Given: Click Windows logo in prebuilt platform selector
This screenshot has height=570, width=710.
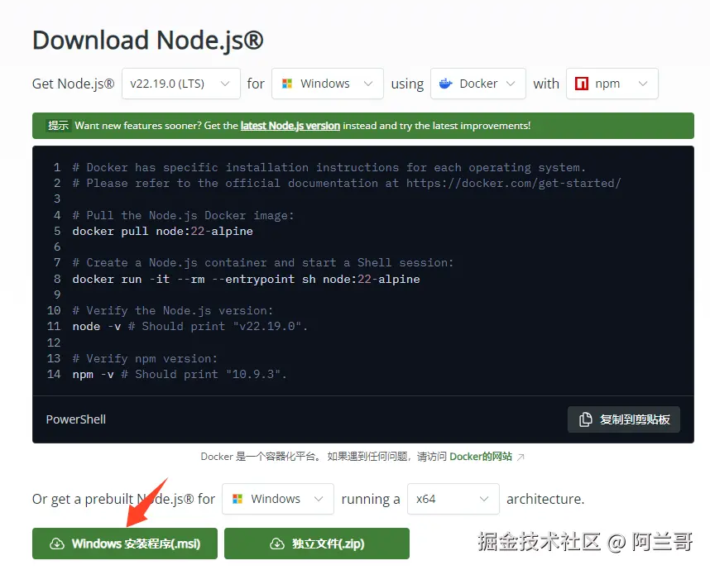Looking at the screenshot, I should [x=237, y=499].
